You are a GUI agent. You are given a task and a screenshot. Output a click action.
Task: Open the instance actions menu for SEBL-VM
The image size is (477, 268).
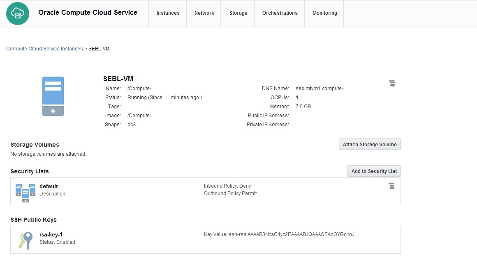pyautogui.click(x=392, y=83)
